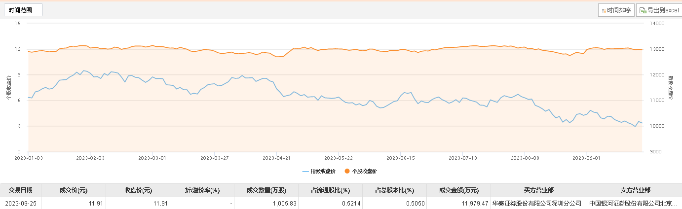Click buyer 华泰证券股份有限公司深圳分公司 cell

(537, 203)
